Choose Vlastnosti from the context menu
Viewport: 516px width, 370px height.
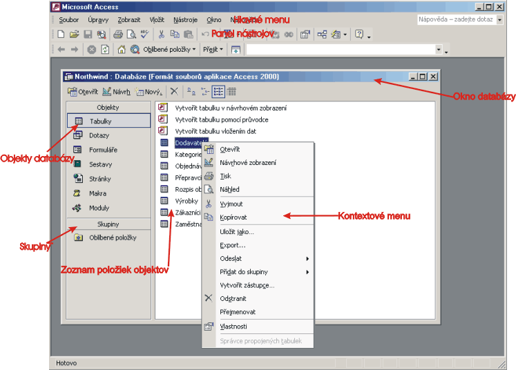point(258,327)
